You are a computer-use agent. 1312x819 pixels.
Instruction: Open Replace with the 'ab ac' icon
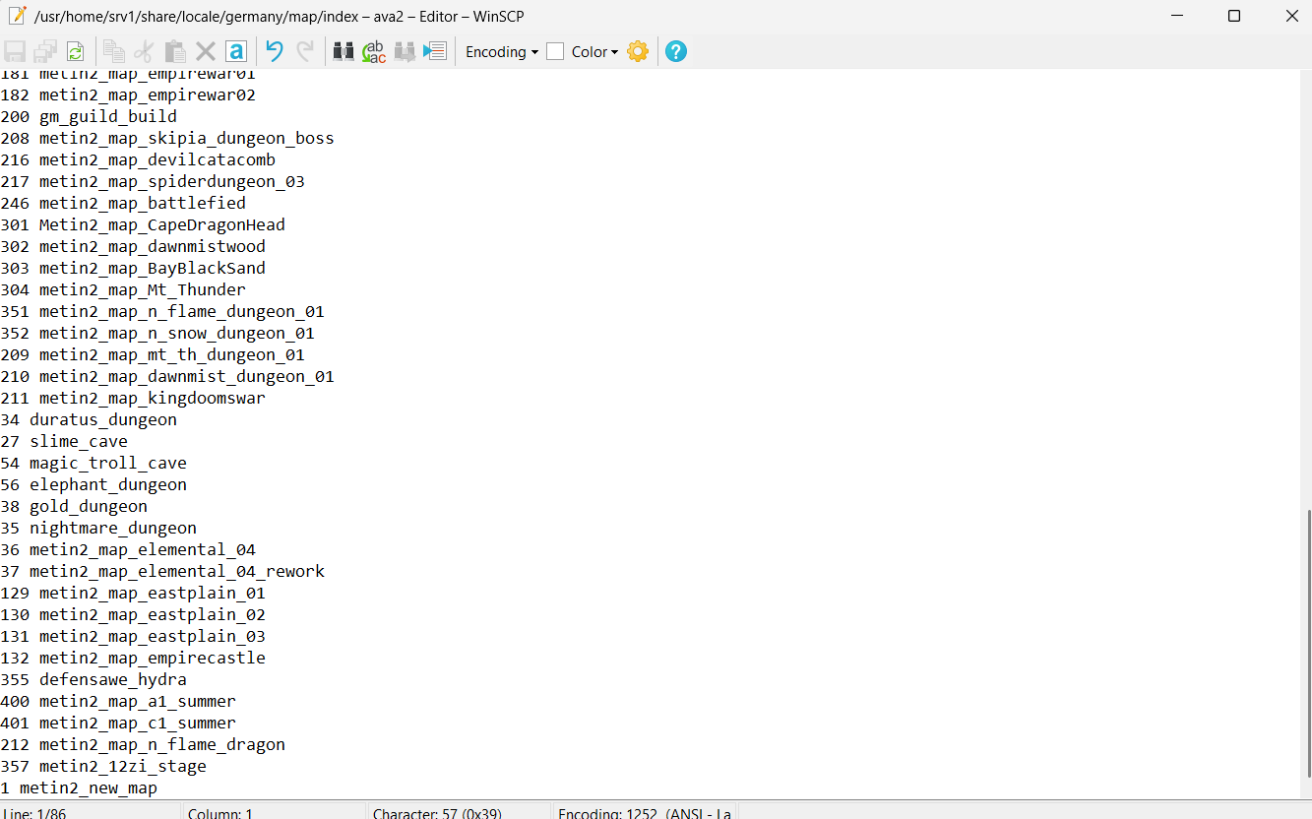coord(374,51)
